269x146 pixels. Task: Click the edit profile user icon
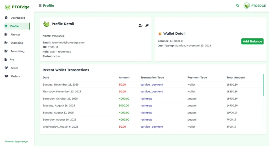(x=140, y=25)
